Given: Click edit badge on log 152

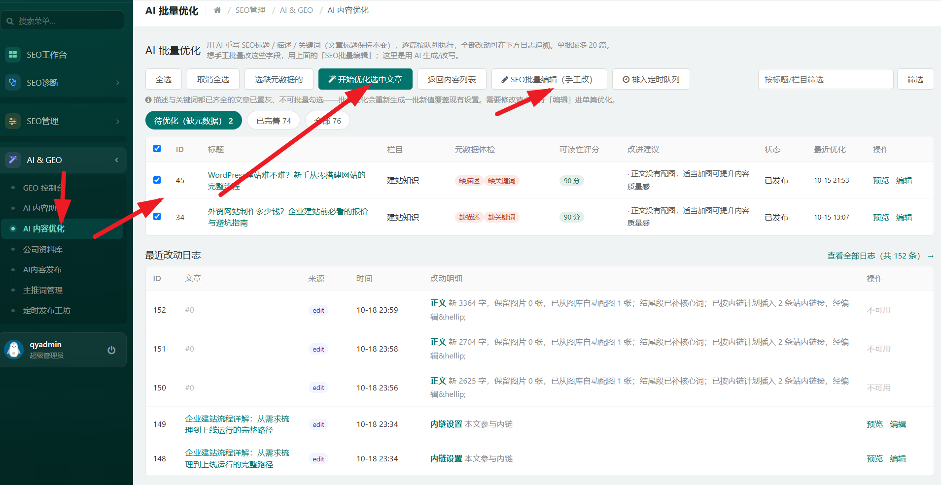Looking at the screenshot, I should point(318,310).
